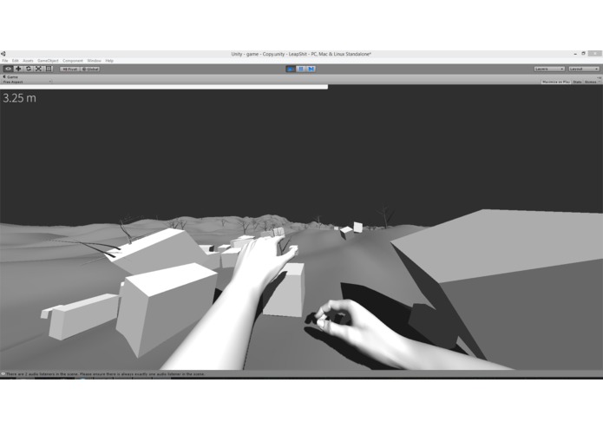Screen dimensions: 603x429
Task: Stop play mode with Play button
Action: [x=291, y=69]
